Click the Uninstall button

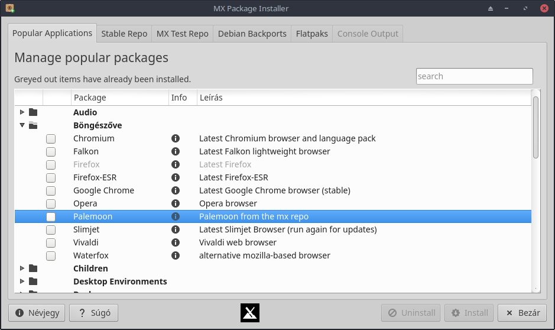coord(411,313)
